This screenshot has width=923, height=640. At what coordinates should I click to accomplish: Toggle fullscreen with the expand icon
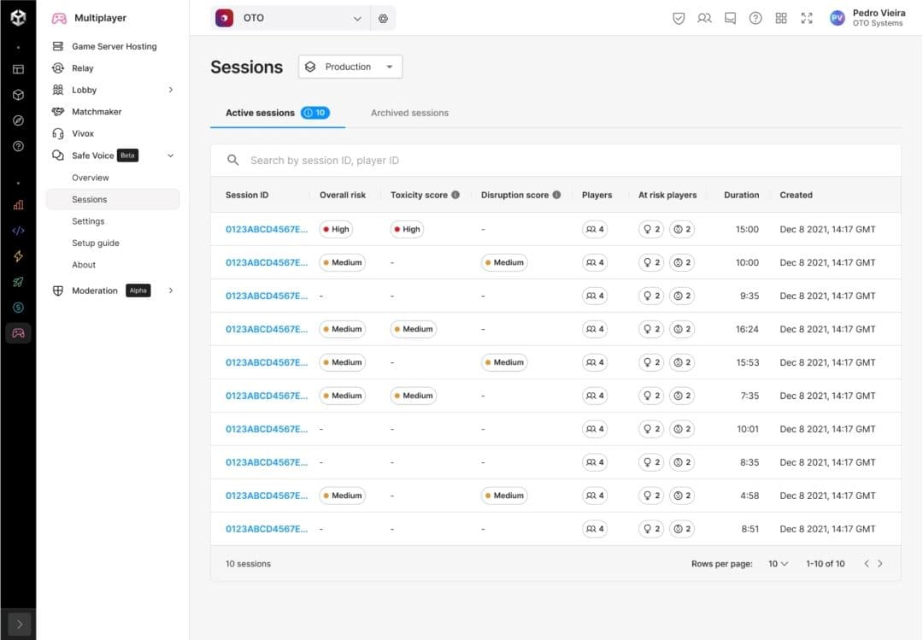tap(807, 18)
